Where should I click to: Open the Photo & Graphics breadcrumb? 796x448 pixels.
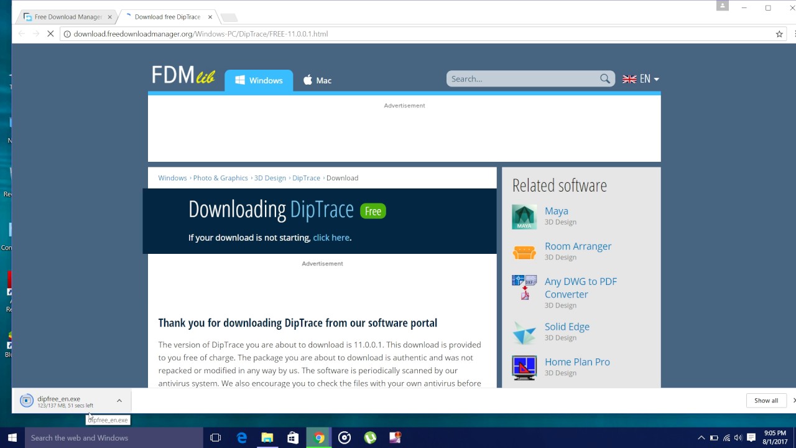(x=220, y=178)
